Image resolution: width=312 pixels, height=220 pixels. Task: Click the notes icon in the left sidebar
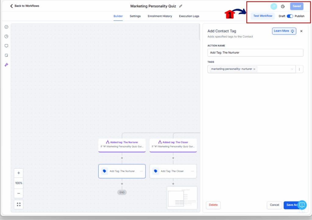[x=6, y=55]
